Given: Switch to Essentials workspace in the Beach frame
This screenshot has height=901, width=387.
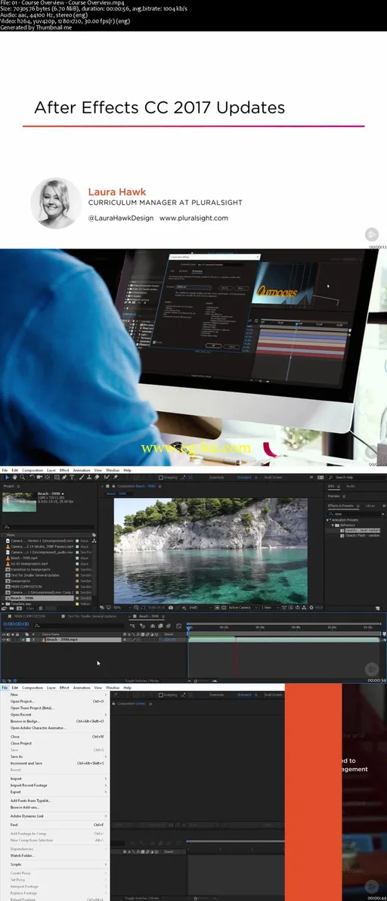Looking at the screenshot, I should (216, 477).
